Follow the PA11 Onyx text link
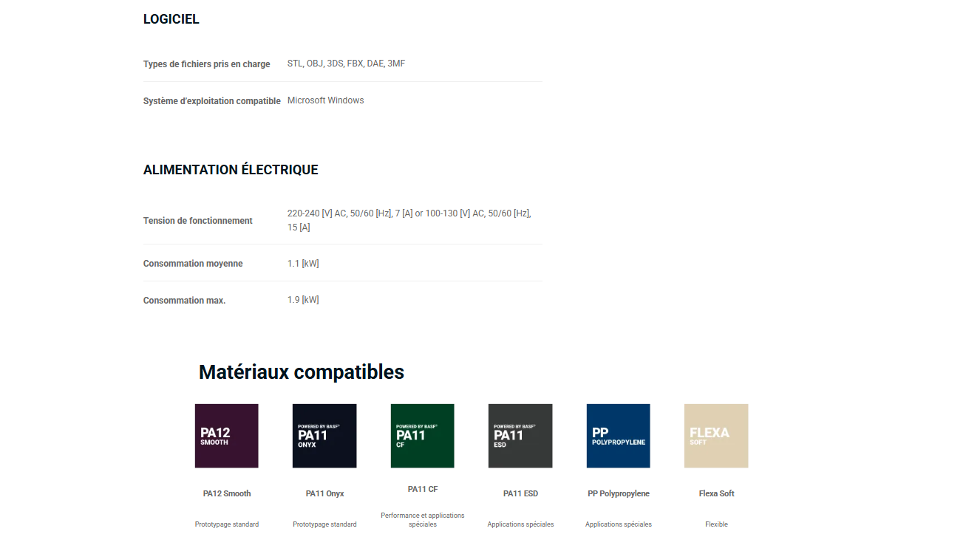Screen dimensions: 966x551 pyautogui.click(x=324, y=493)
